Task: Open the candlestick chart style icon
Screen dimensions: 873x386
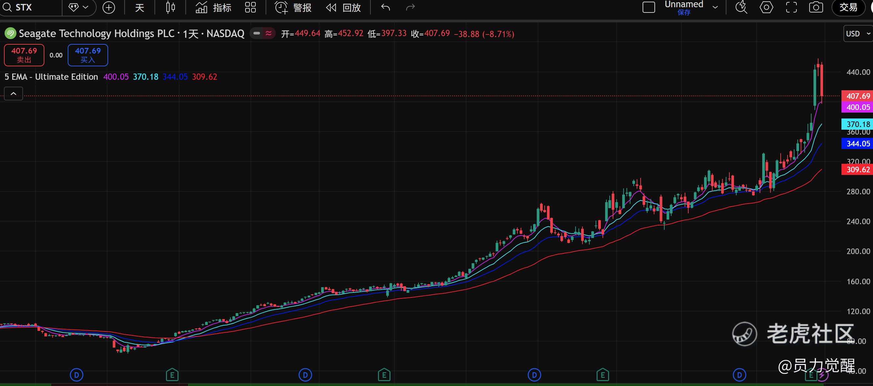Action: click(171, 8)
